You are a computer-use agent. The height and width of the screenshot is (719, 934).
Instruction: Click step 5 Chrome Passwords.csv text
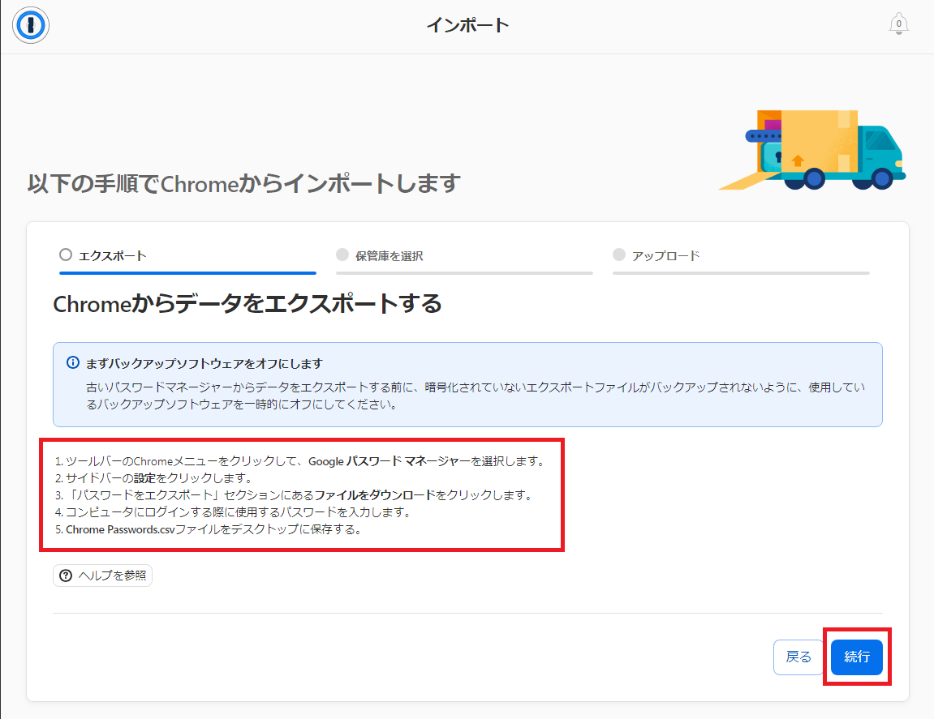point(209,529)
